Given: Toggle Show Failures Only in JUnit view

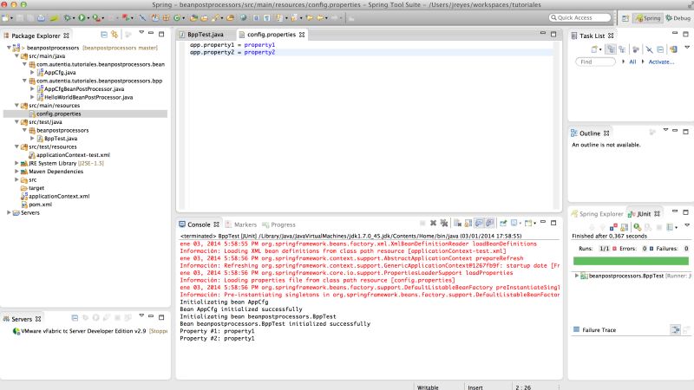Looking at the screenshot, I should click(613, 227).
